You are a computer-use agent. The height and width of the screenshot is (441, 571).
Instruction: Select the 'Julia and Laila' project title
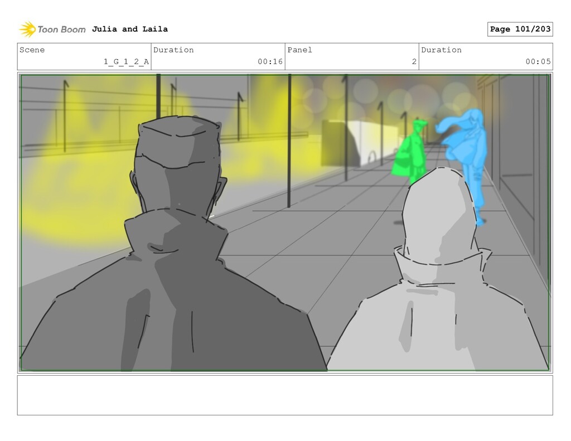pyautogui.click(x=129, y=29)
